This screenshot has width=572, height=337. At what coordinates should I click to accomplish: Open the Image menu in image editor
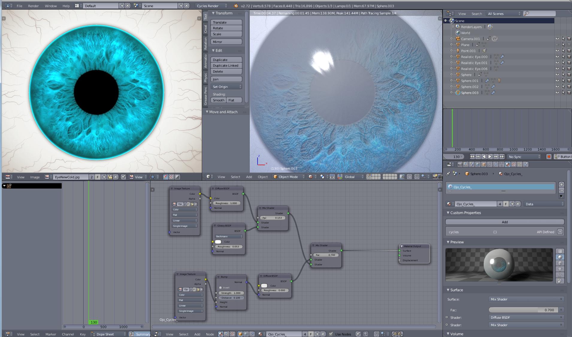pos(35,177)
